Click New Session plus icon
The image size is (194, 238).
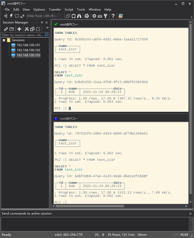pyautogui.click(x=19, y=29)
